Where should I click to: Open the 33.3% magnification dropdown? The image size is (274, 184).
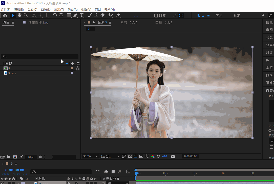click(x=90, y=156)
